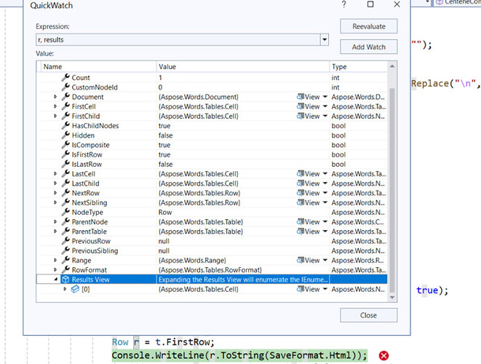
Task: Click the breakpoint error icon beside code line
Action: pos(384,355)
